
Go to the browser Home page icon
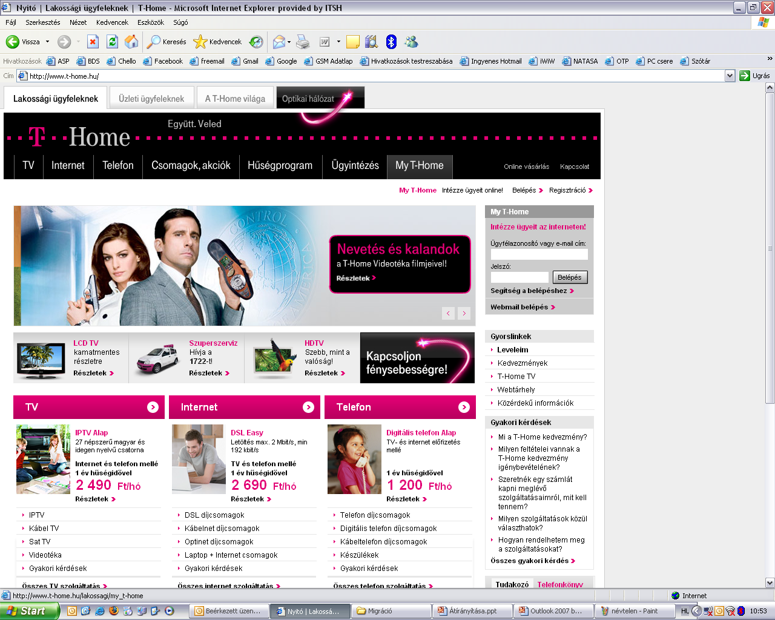click(131, 42)
